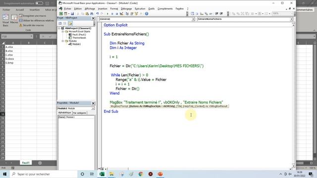Click the Insert UserForm icon in VBA toolbar

click(65, 14)
